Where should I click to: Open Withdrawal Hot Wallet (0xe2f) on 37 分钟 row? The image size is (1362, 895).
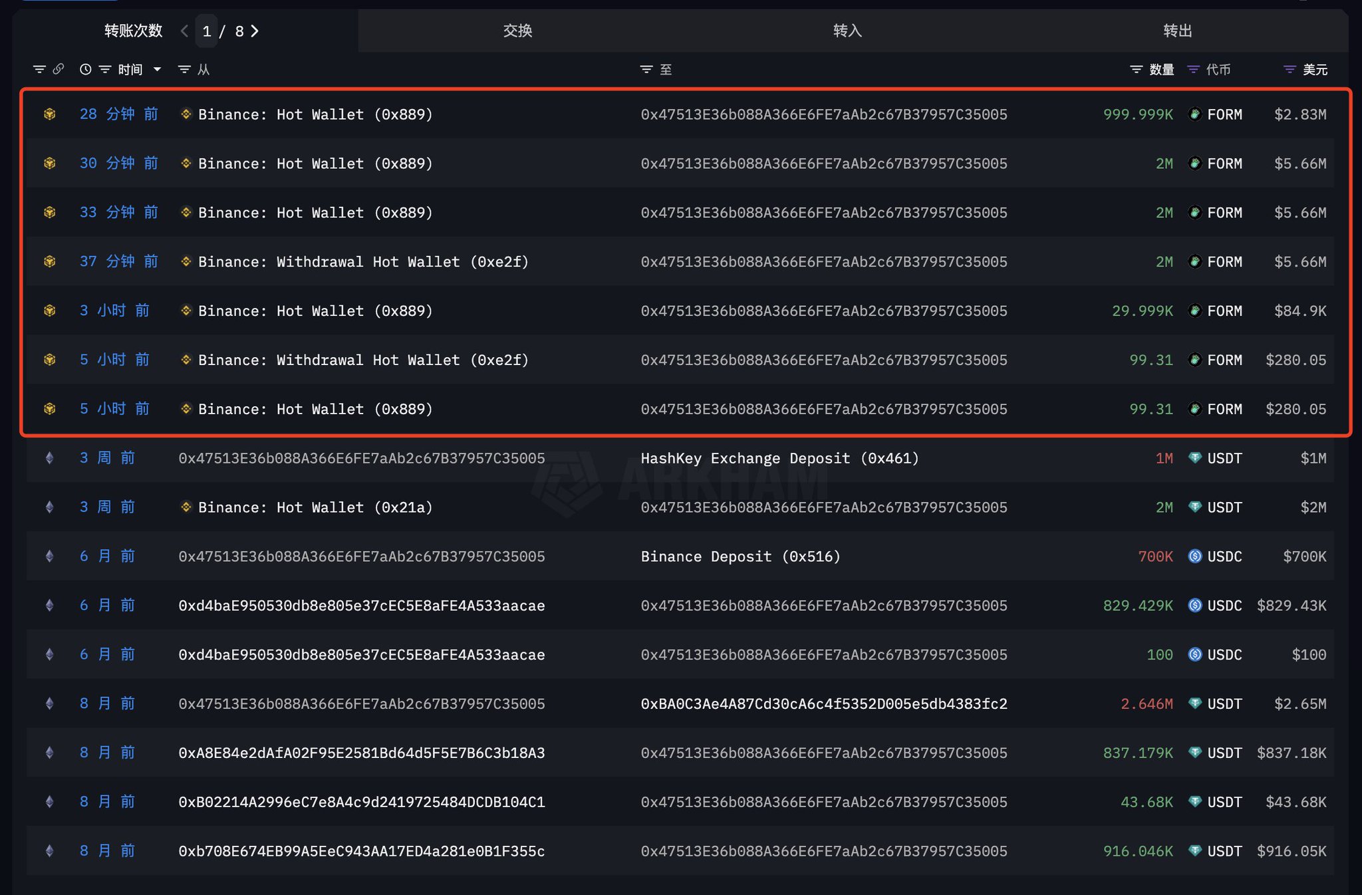click(363, 262)
